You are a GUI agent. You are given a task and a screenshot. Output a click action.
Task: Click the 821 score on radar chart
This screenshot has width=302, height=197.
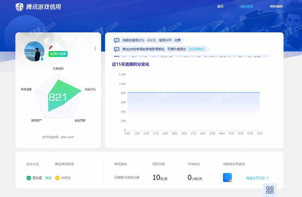(x=58, y=97)
